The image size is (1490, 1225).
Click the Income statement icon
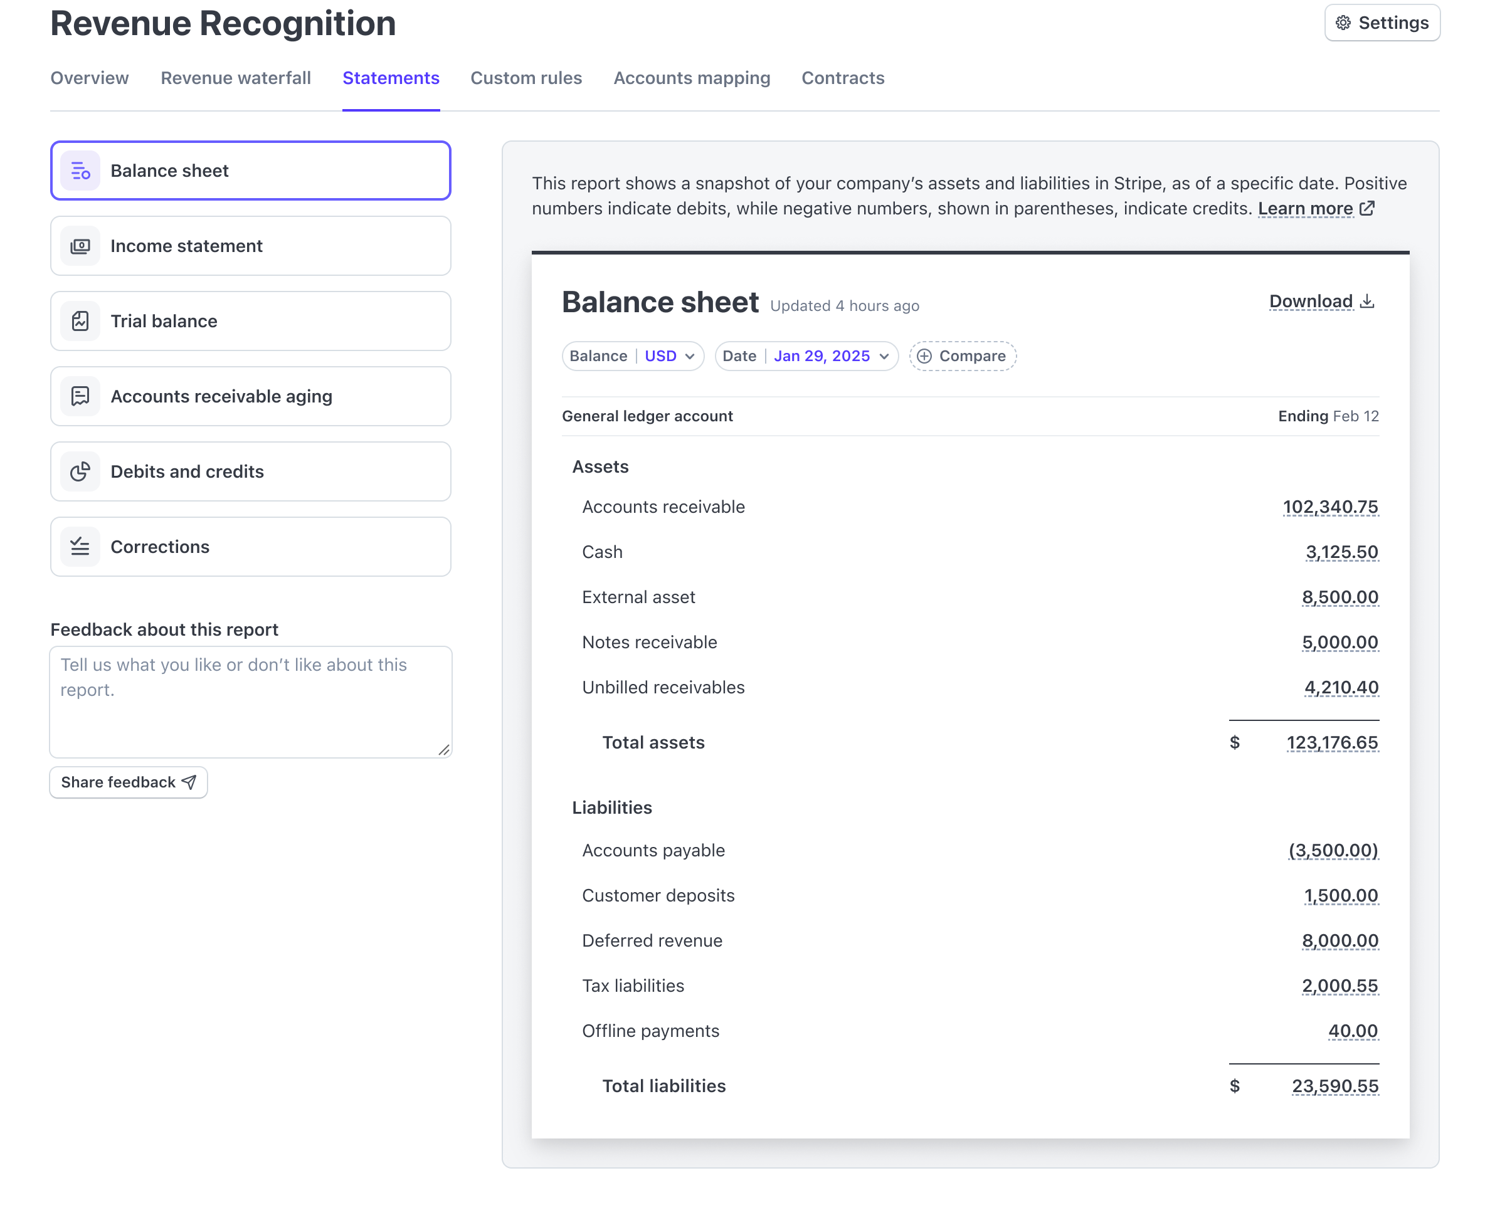[x=80, y=246]
